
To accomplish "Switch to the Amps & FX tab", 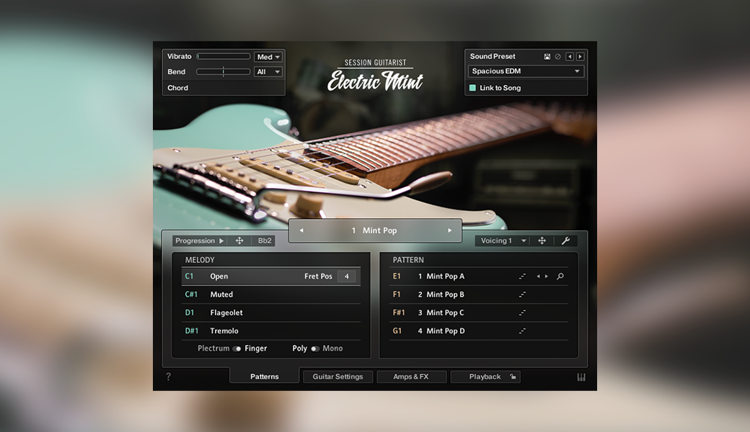I will pos(411,377).
